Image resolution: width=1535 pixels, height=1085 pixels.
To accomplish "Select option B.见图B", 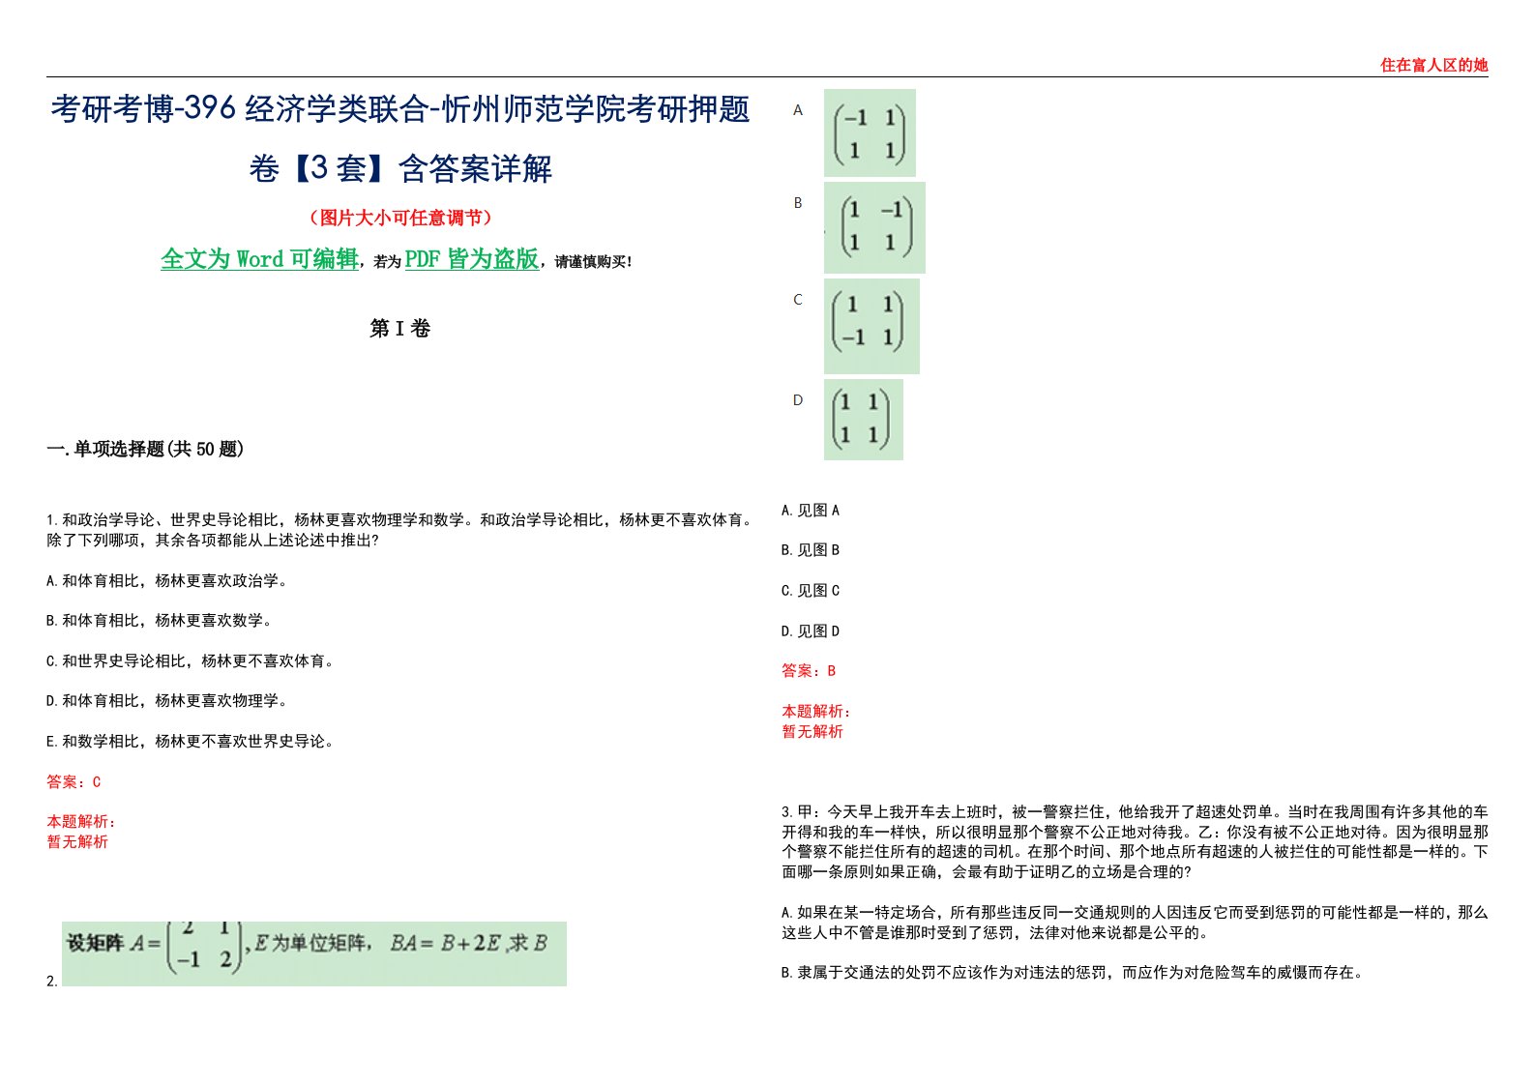I will (x=811, y=550).
